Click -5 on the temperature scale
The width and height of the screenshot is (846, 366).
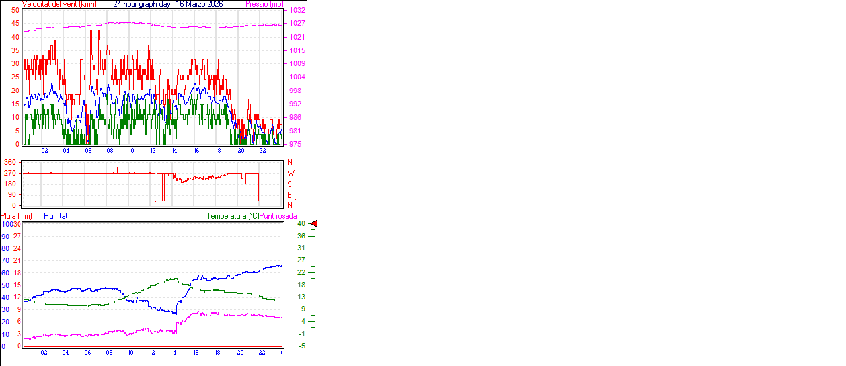(301, 346)
